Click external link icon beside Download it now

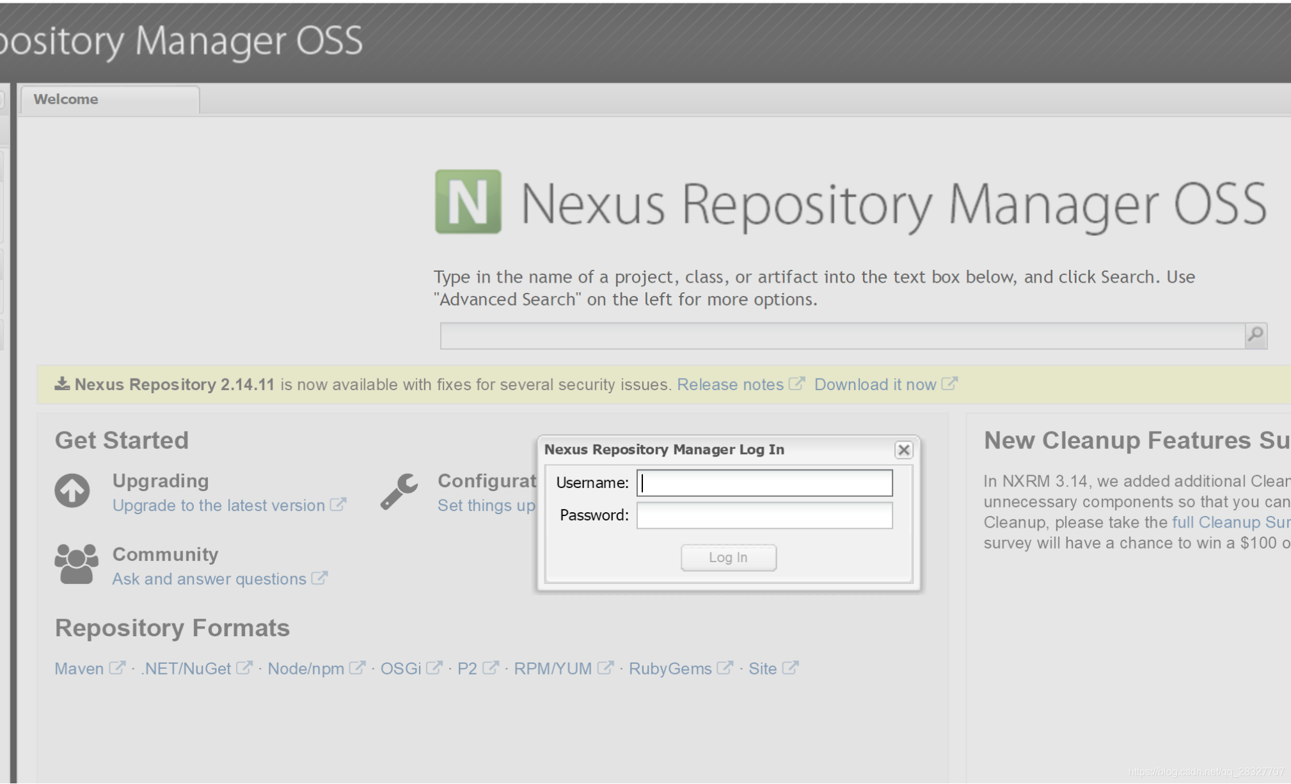click(x=949, y=384)
